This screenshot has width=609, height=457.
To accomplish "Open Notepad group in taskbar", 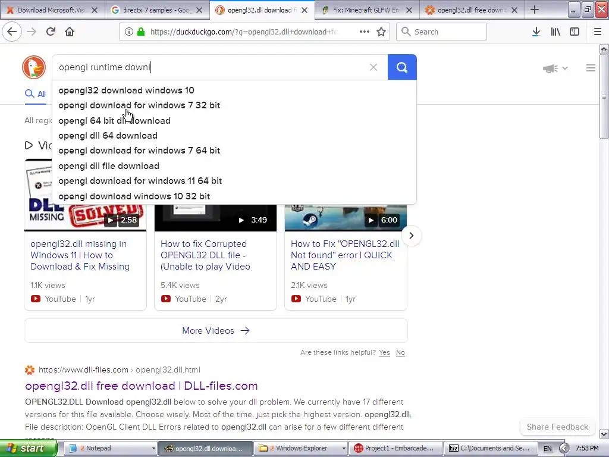I will 110,449.
